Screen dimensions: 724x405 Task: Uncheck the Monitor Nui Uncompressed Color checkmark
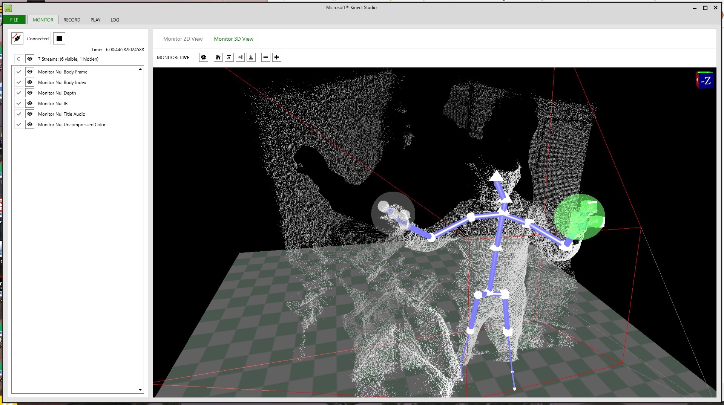[18, 124]
